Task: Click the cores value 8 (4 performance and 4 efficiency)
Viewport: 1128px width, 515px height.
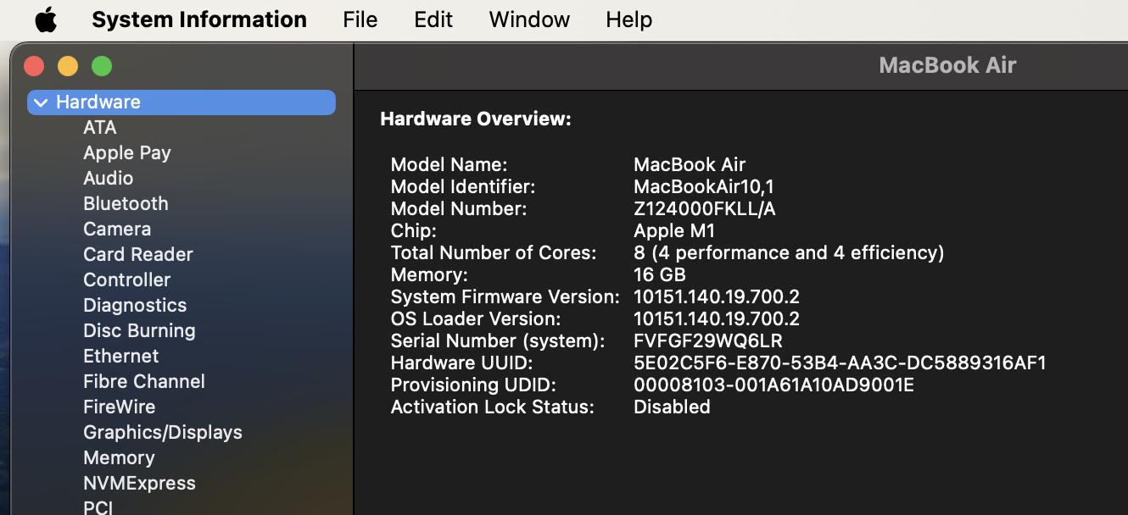Action: [789, 252]
